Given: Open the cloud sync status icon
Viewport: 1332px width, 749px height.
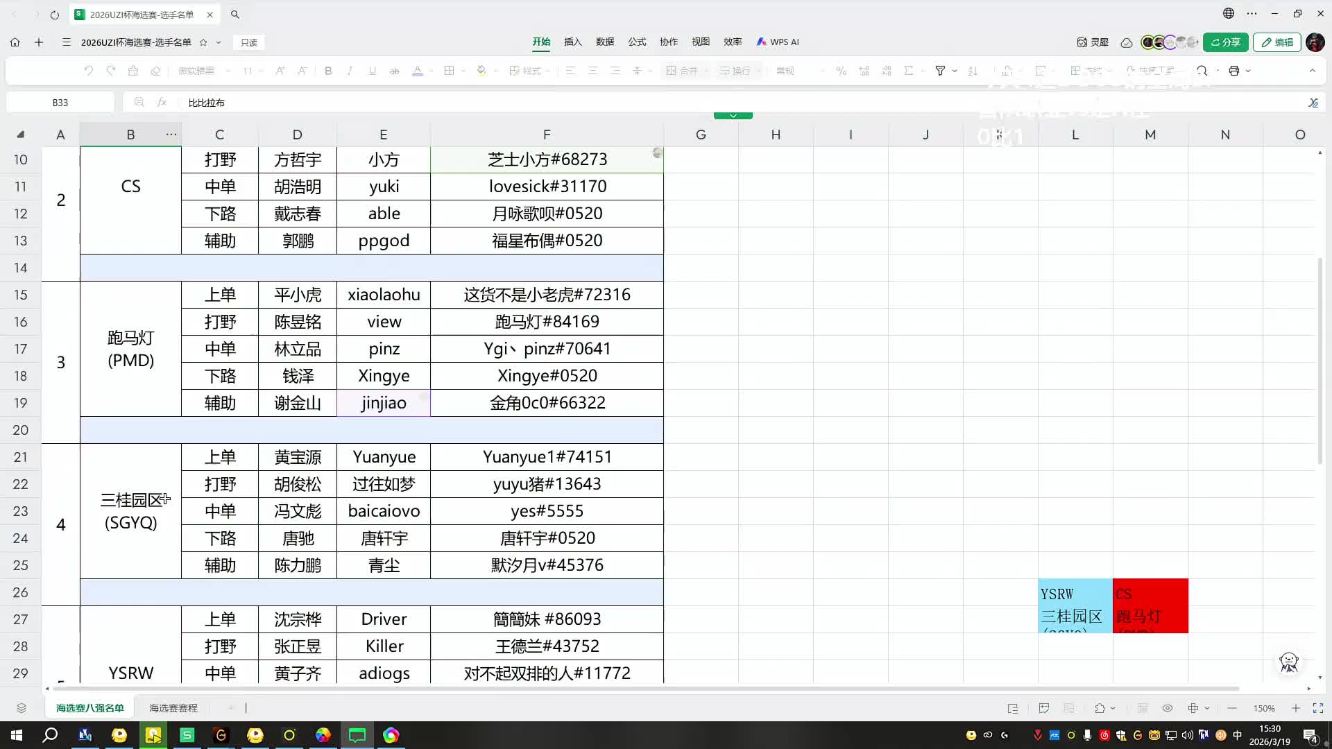Looking at the screenshot, I should coord(1127,42).
